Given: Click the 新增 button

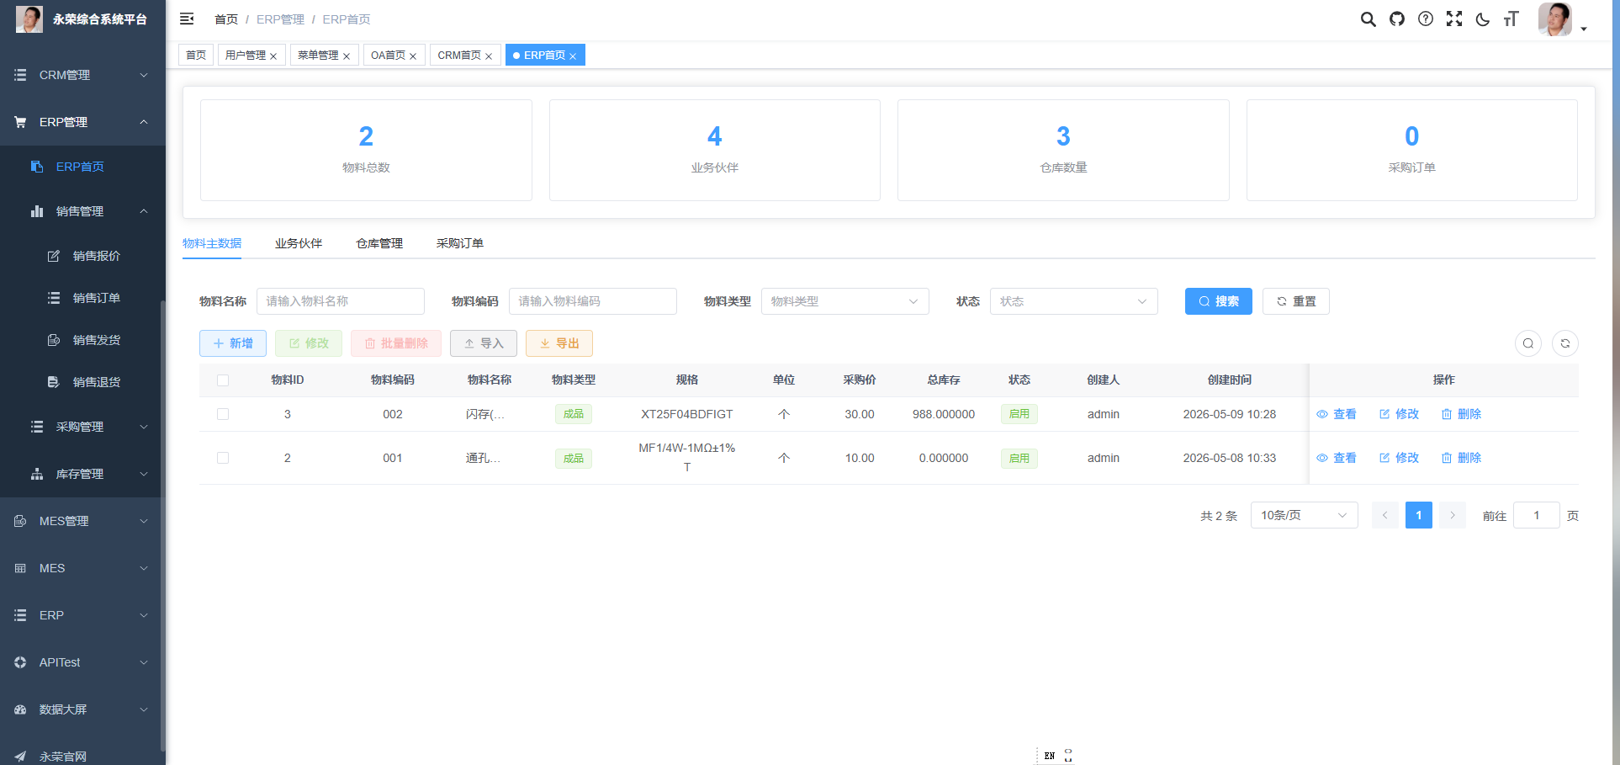Looking at the screenshot, I should pos(233,343).
